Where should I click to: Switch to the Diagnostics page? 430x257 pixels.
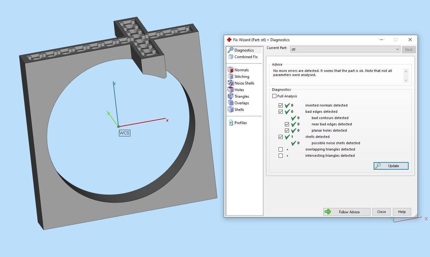click(244, 50)
